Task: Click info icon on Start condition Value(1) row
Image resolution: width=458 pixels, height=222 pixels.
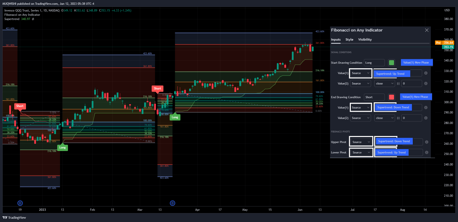Action: (426, 73)
